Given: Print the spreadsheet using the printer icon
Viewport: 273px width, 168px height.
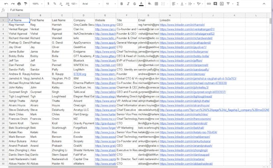Looking at the screenshot, I should [20, 3].
